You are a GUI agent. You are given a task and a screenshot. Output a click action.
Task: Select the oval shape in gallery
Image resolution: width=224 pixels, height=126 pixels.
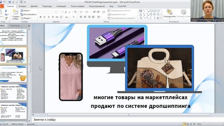(154, 11)
